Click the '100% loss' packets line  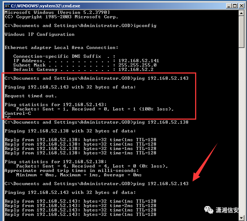coord(95,109)
